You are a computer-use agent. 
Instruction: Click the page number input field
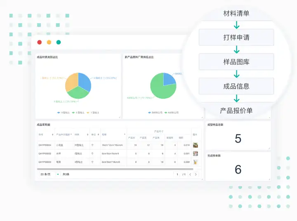[177, 174]
